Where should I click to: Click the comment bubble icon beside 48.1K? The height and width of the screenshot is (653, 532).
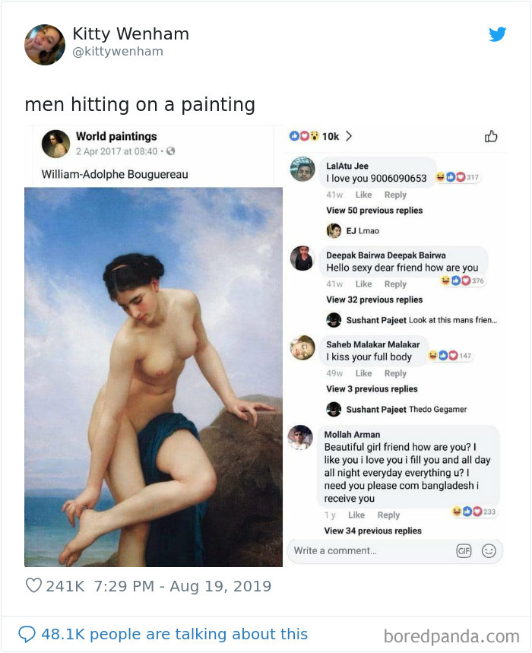point(26,633)
